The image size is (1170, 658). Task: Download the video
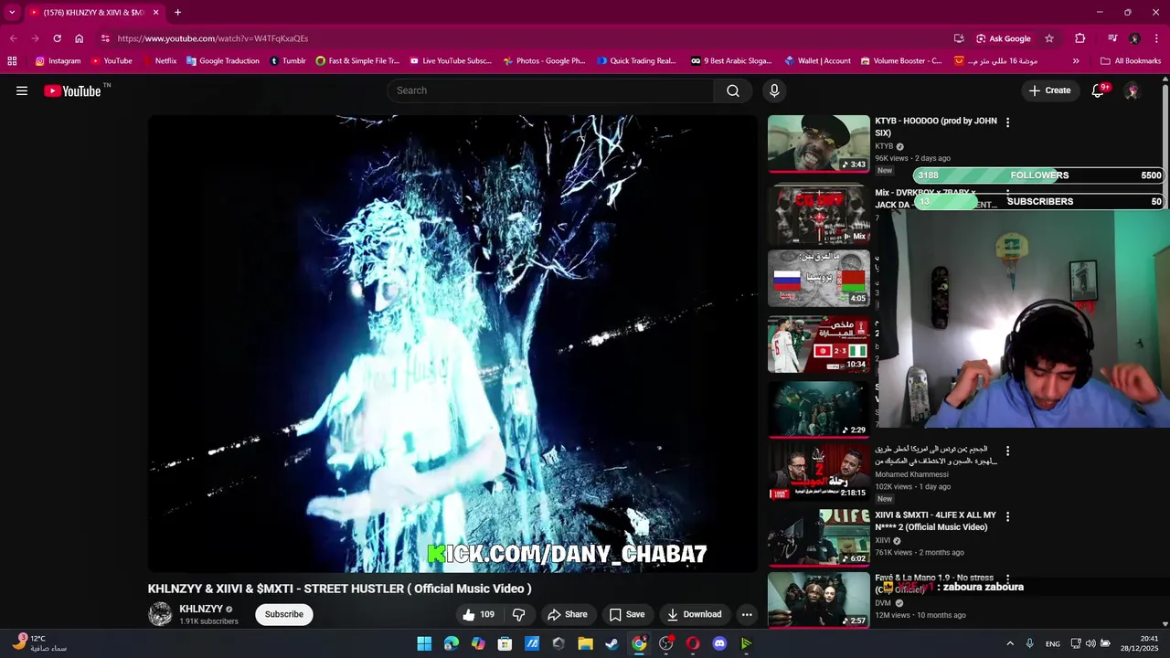pos(695,614)
